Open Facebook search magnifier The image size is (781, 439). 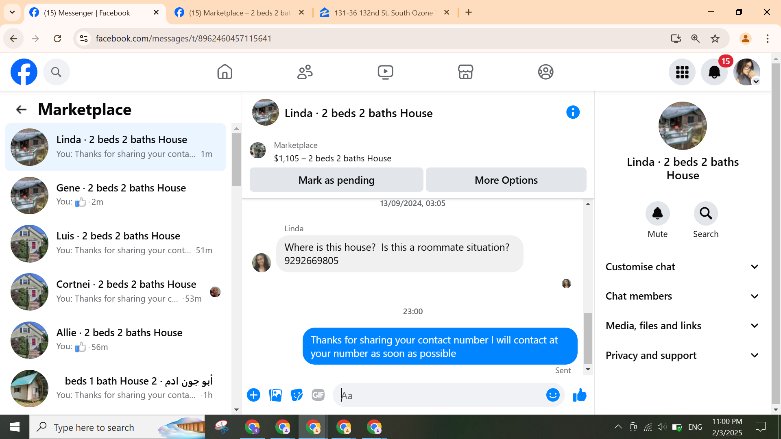click(56, 72)
